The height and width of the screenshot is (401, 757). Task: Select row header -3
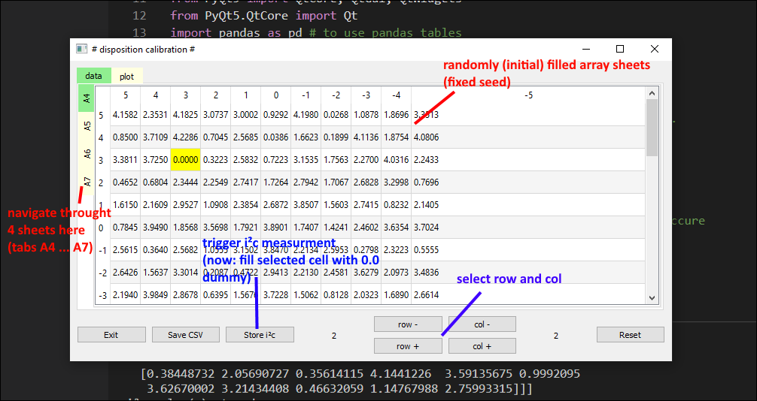click(102, 295)
